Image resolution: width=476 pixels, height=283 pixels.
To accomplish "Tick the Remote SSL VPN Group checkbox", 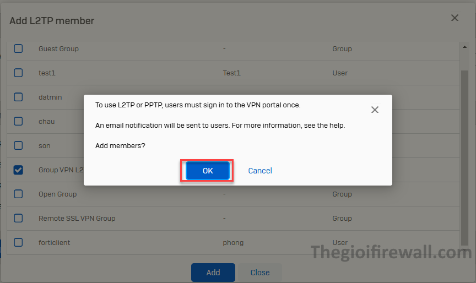I will (18, 218).
